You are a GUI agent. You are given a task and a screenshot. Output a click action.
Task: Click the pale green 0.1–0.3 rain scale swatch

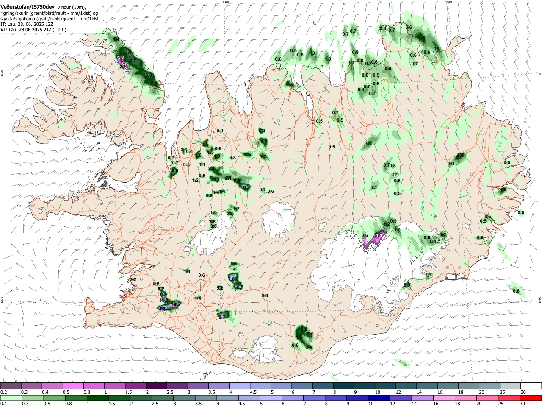coord(11,398)
